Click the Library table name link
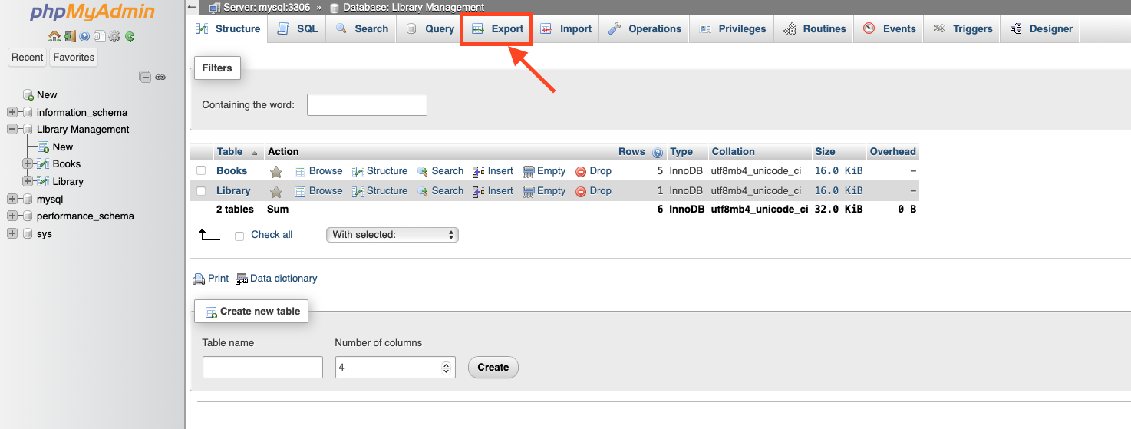This screenshot has height=429, width=1131. coord(233,191)
